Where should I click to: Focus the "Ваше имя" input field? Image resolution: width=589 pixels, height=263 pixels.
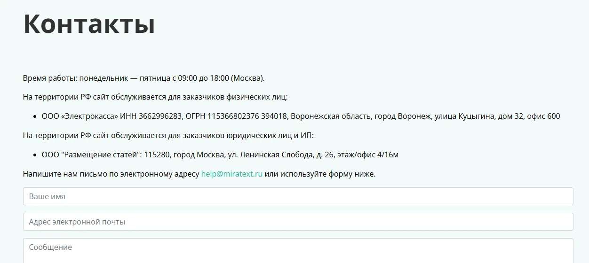(298, 196)
